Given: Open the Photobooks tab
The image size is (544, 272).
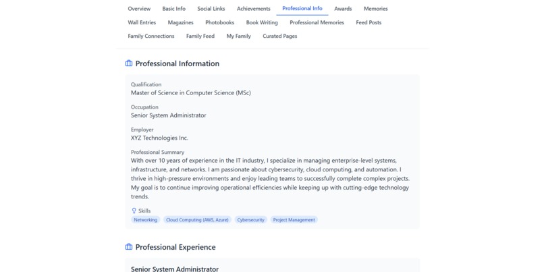Looking at the screenshot, I should (219, 22).
